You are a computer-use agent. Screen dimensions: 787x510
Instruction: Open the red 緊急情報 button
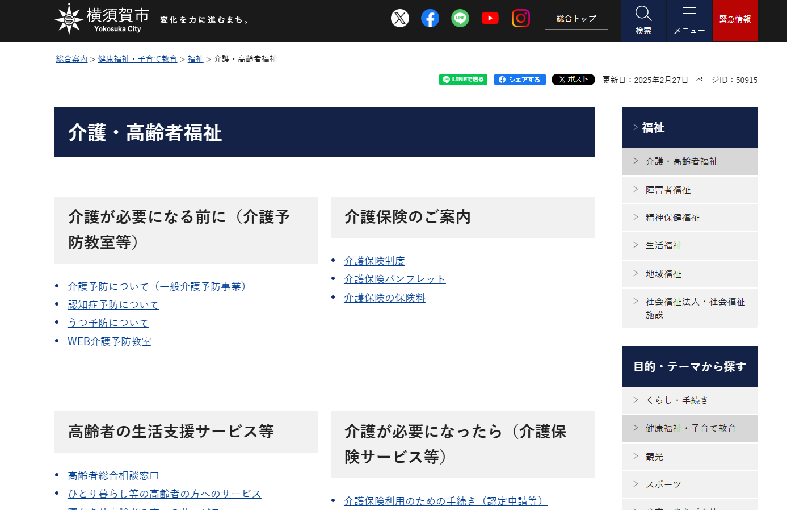click(x=735, y=20)
